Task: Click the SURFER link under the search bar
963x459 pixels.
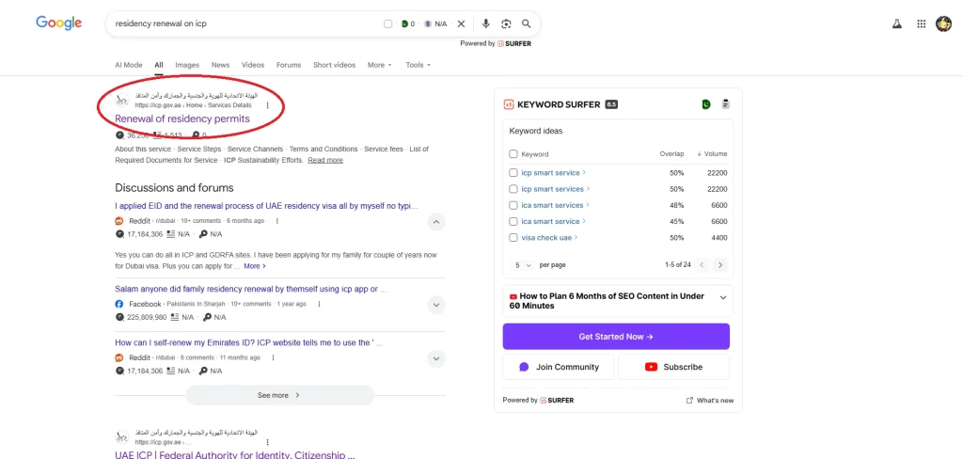Action: coord(514,43)
